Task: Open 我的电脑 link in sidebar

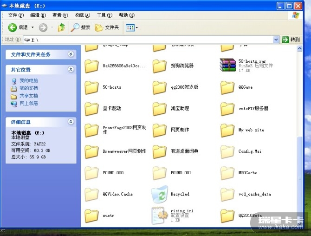Action: 29,80
